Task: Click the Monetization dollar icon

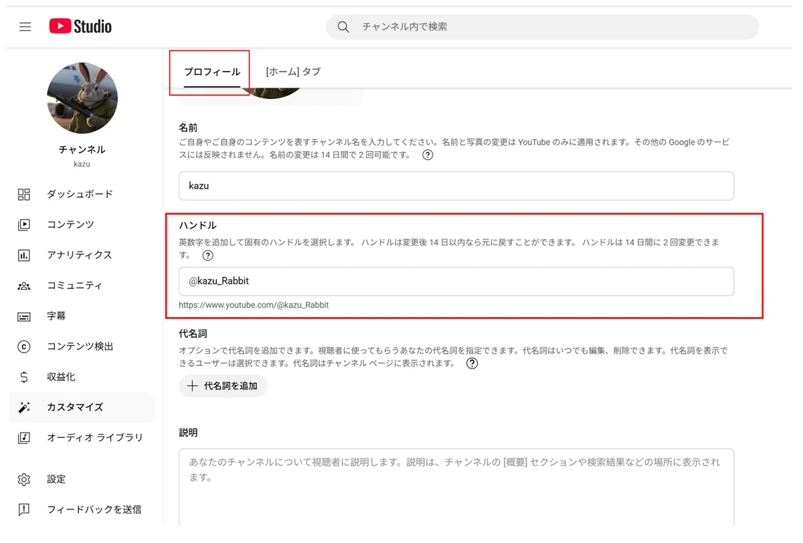Action: (24, 377)
